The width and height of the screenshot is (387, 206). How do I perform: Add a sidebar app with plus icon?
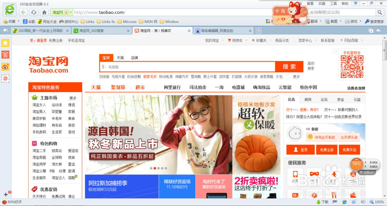click(x=6, y=194)
